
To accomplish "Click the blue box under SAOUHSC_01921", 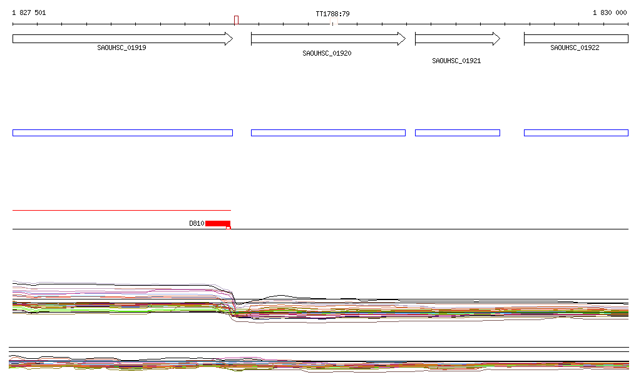I will [x=458, y=133].
